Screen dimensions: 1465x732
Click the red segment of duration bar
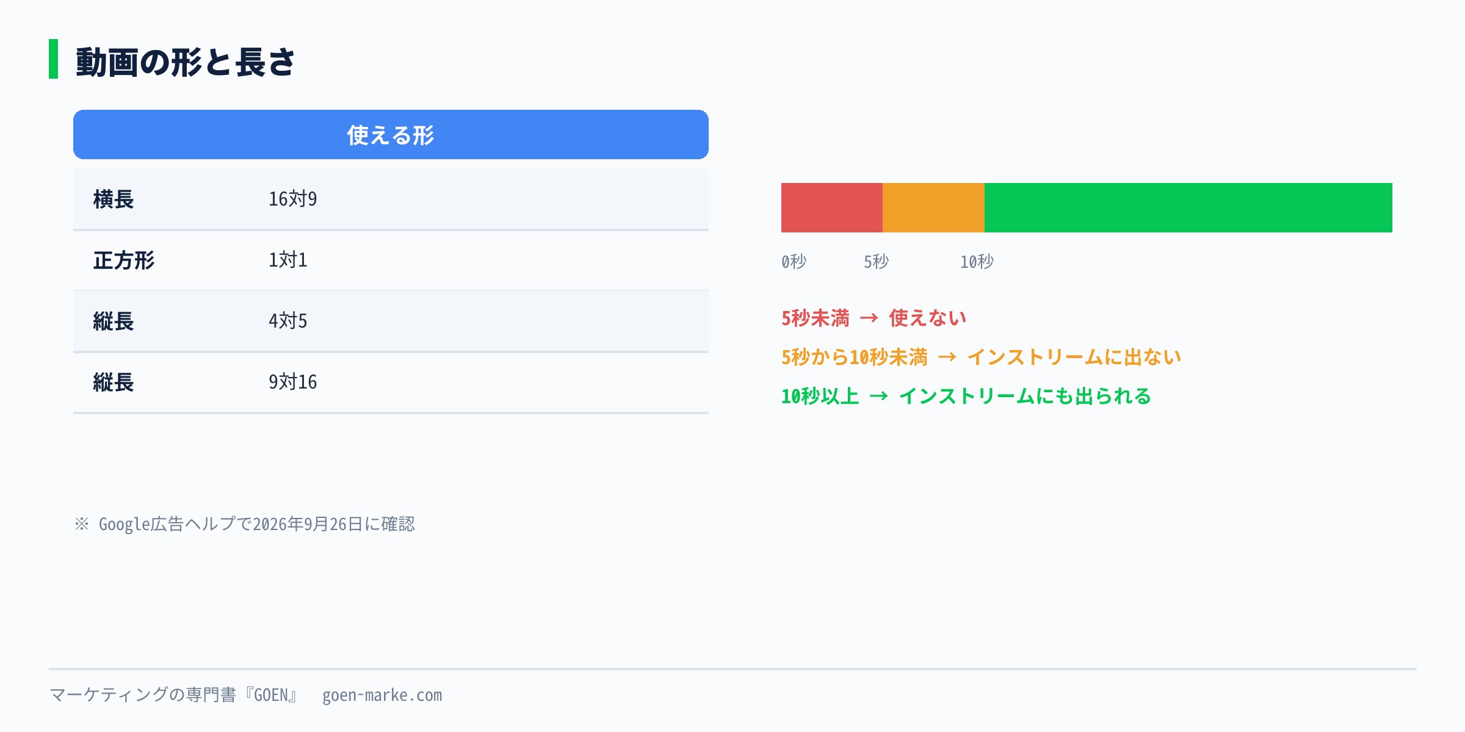point(832,207)
